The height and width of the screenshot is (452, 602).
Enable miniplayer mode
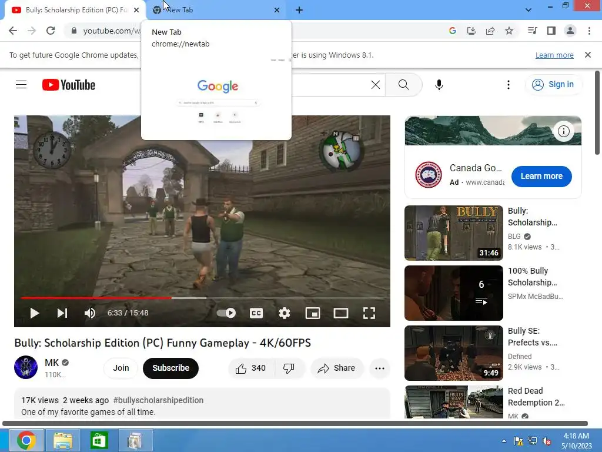(313, 313)
